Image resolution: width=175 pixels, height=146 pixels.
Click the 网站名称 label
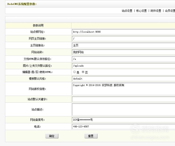[37, 52]
